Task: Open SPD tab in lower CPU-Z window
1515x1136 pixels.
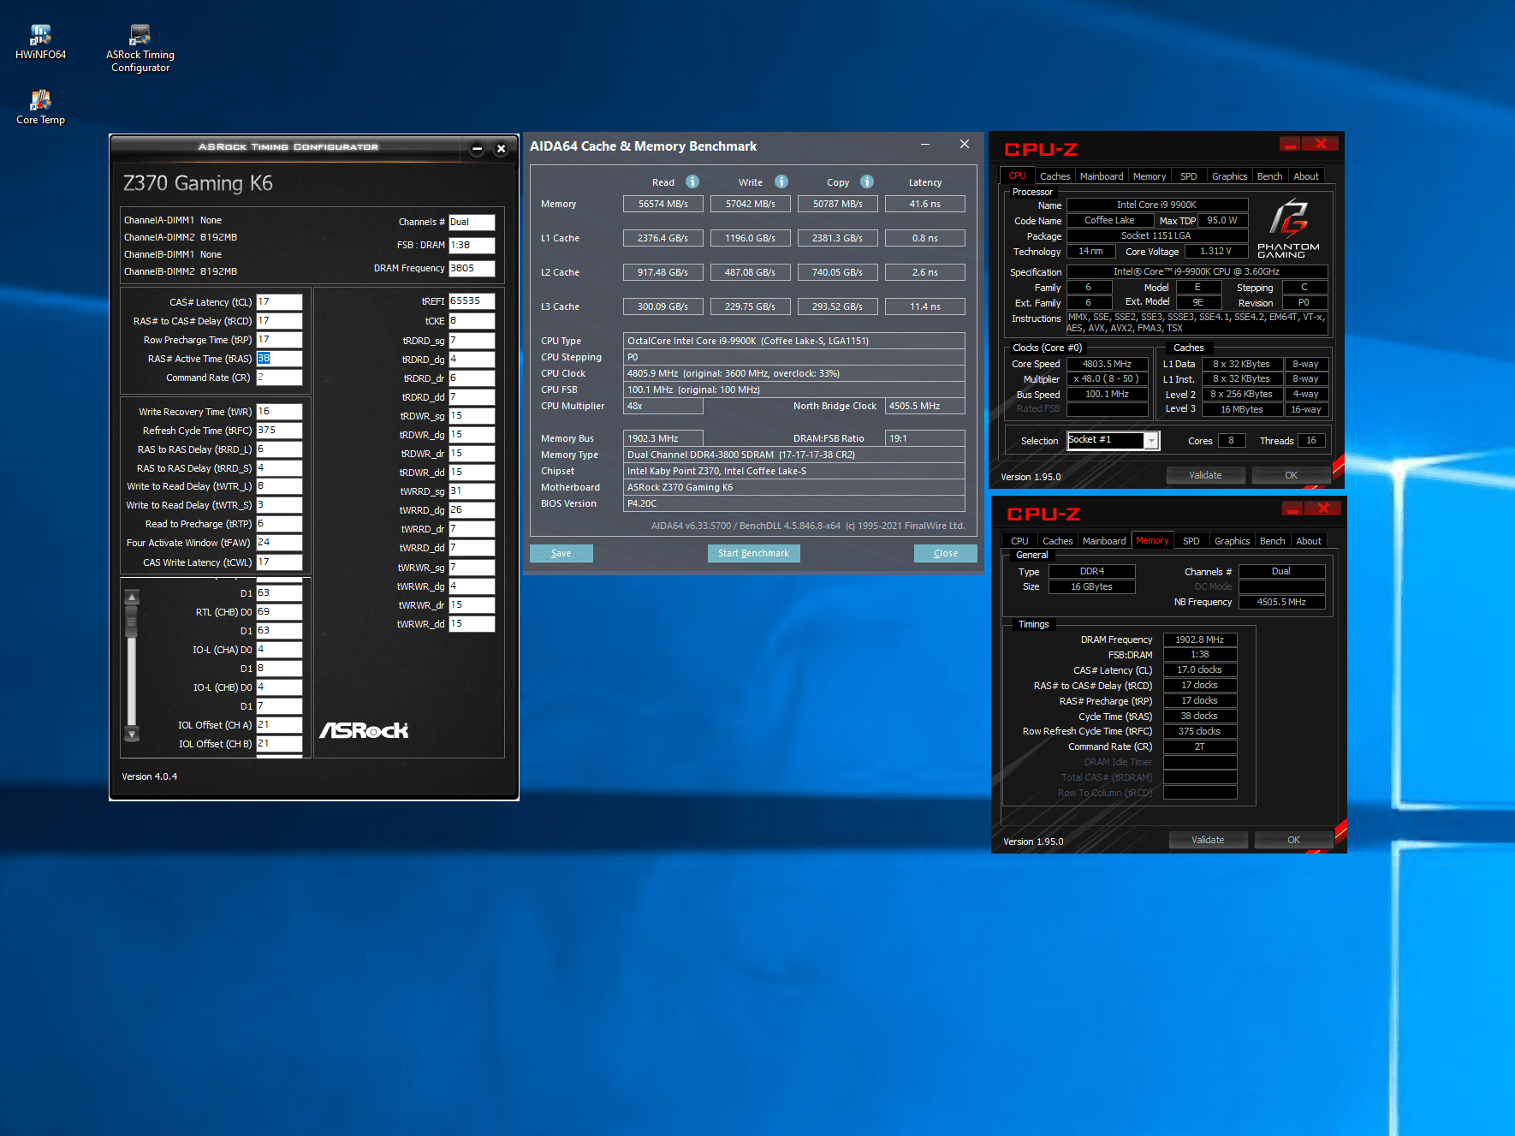Action: click(1191, 541)
